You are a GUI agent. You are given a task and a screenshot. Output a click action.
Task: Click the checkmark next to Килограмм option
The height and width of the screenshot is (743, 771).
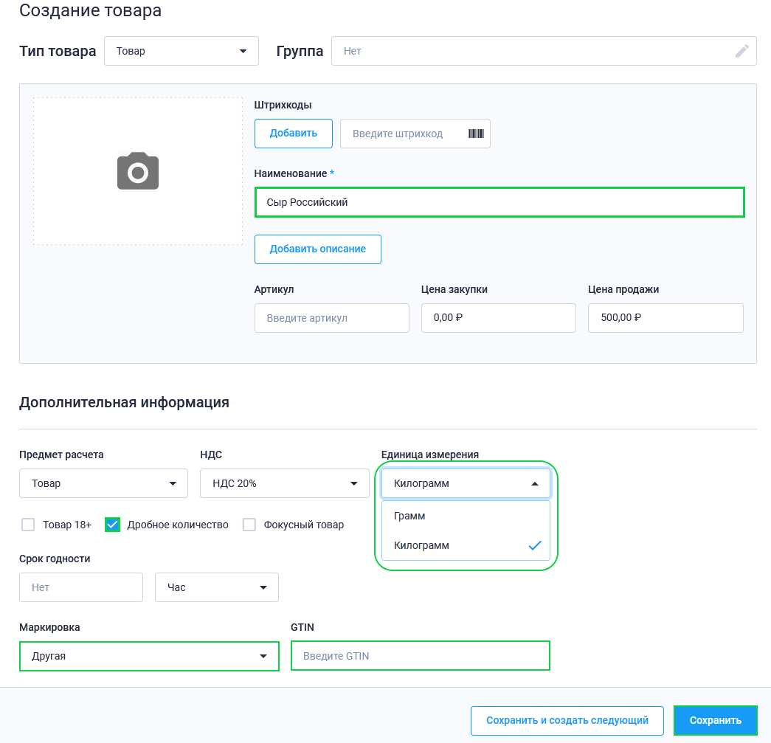click(x=534, y=545)
